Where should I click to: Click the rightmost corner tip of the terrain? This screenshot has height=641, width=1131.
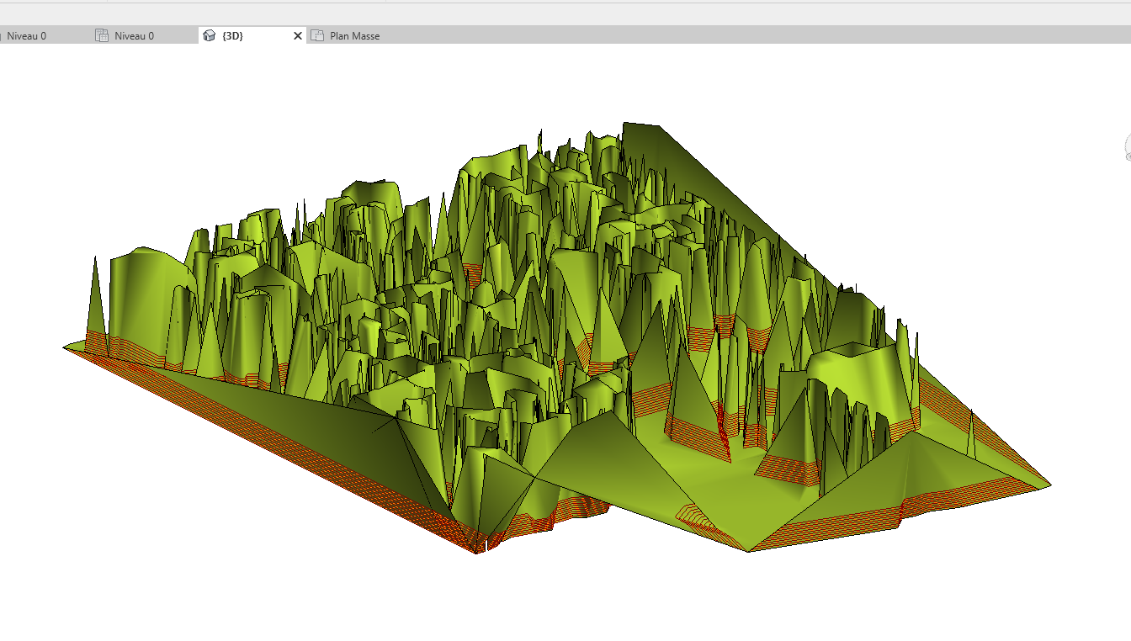[x=1048, y=485]
